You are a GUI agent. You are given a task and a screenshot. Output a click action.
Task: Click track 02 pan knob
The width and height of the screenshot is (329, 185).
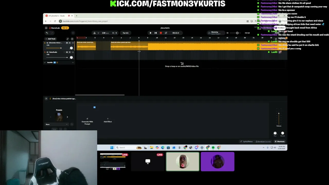[71, 57]
